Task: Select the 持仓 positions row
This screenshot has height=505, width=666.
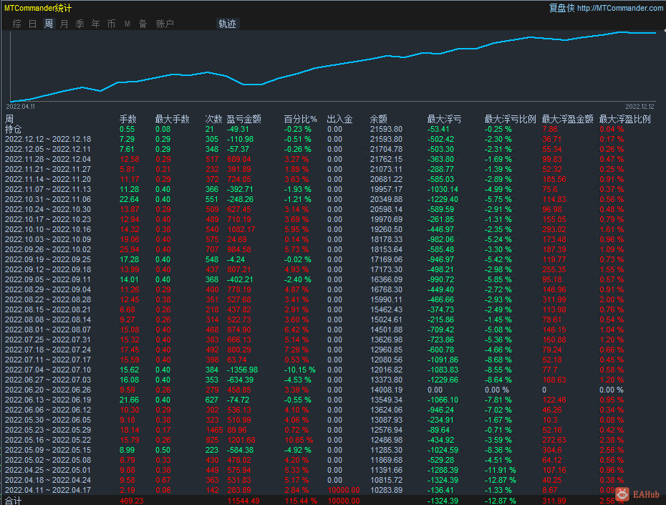Action: [14, 129]
